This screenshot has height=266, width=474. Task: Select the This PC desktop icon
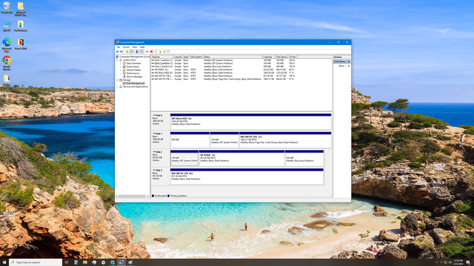pyautogui.click(x=7, y=26)
